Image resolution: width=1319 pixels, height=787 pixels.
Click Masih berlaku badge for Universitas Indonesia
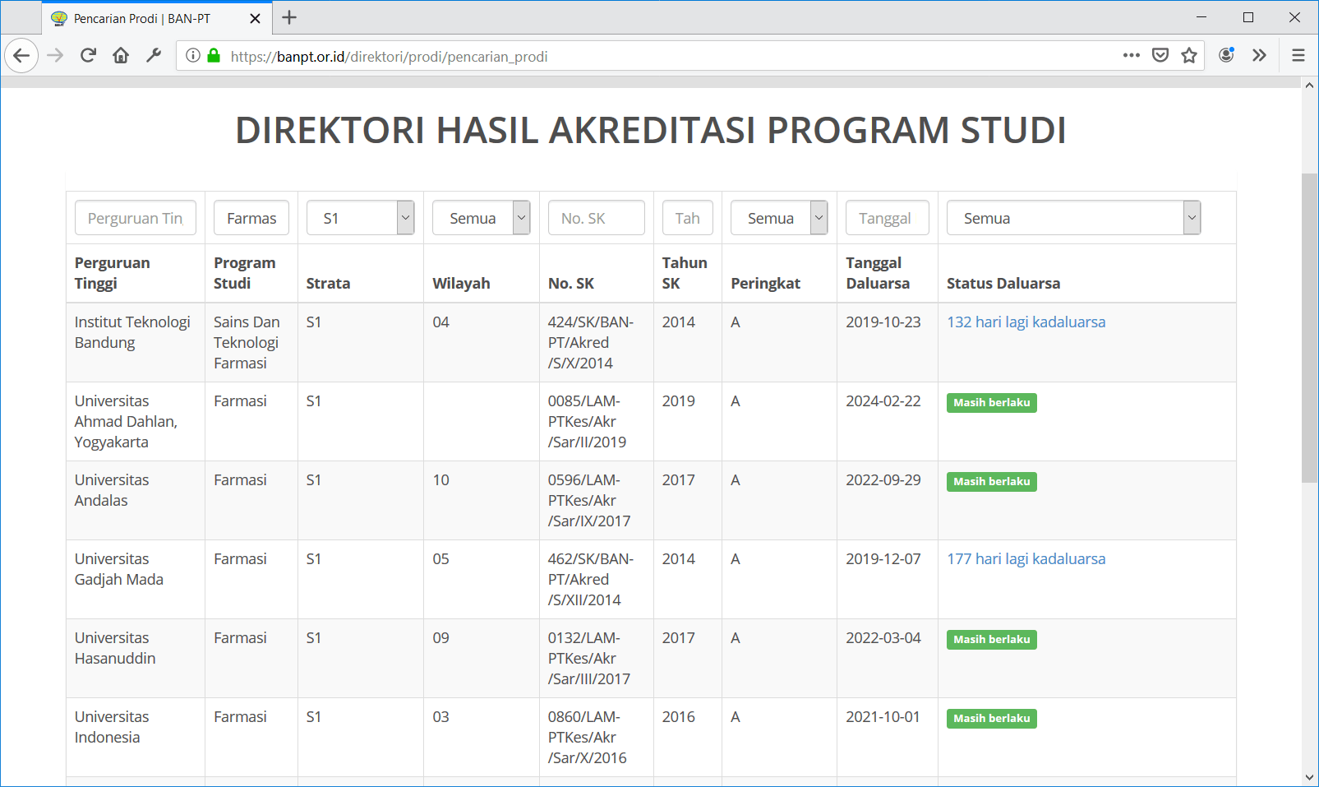click(992, 719)
